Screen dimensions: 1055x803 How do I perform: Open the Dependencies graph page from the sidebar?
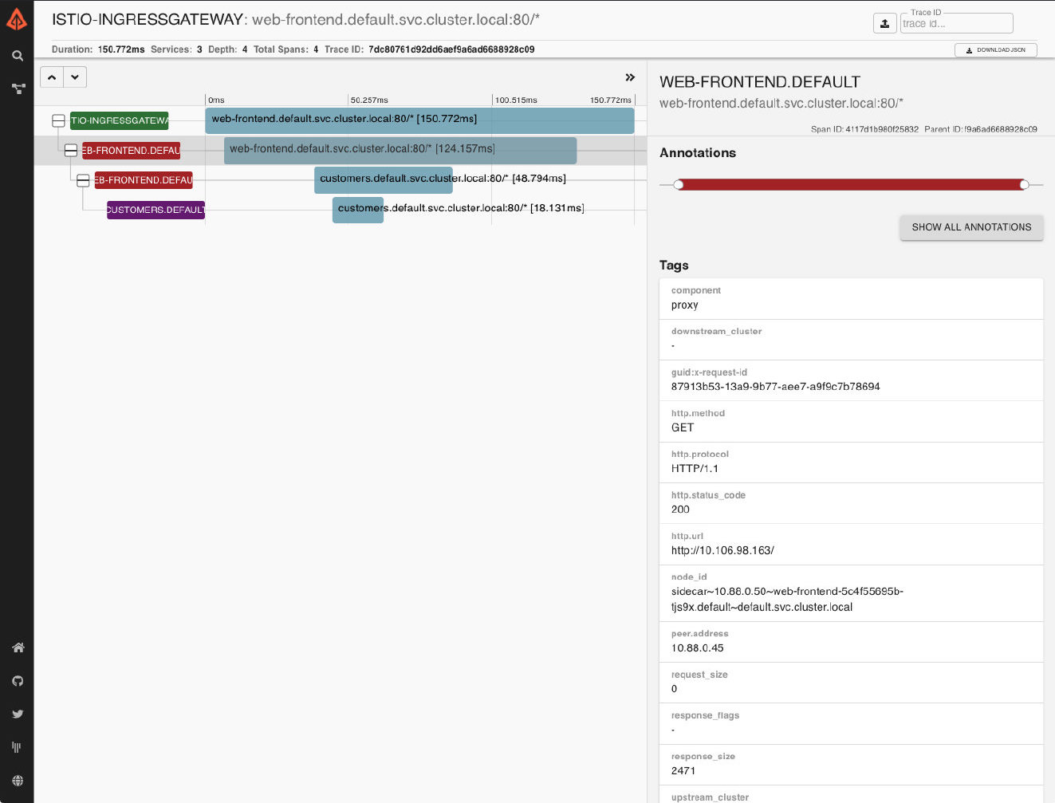[18, 89]
